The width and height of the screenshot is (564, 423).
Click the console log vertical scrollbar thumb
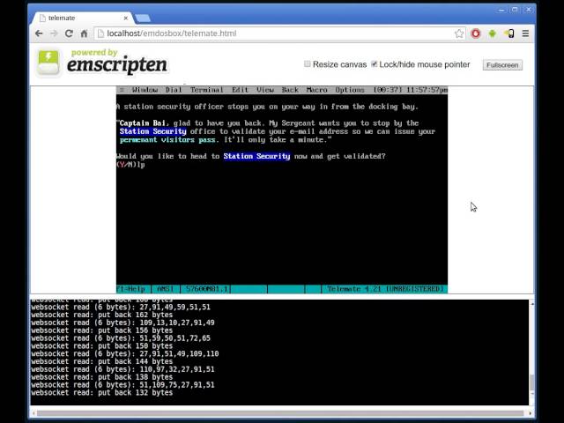click(x=531, y=382)
